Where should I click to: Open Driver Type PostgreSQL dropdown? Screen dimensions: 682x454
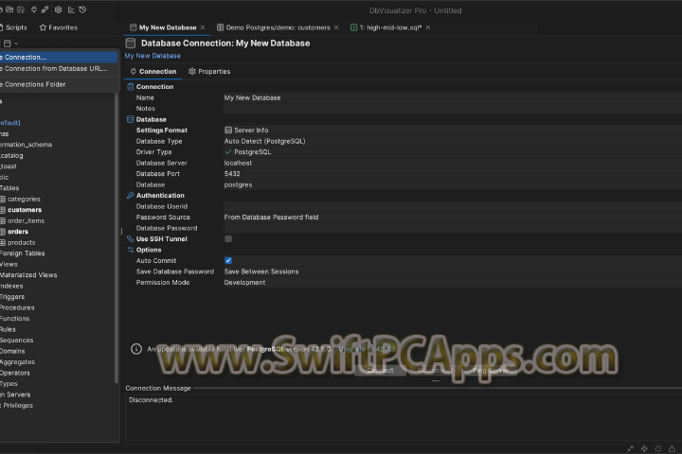pyautogui.click(x=453, y=152)
